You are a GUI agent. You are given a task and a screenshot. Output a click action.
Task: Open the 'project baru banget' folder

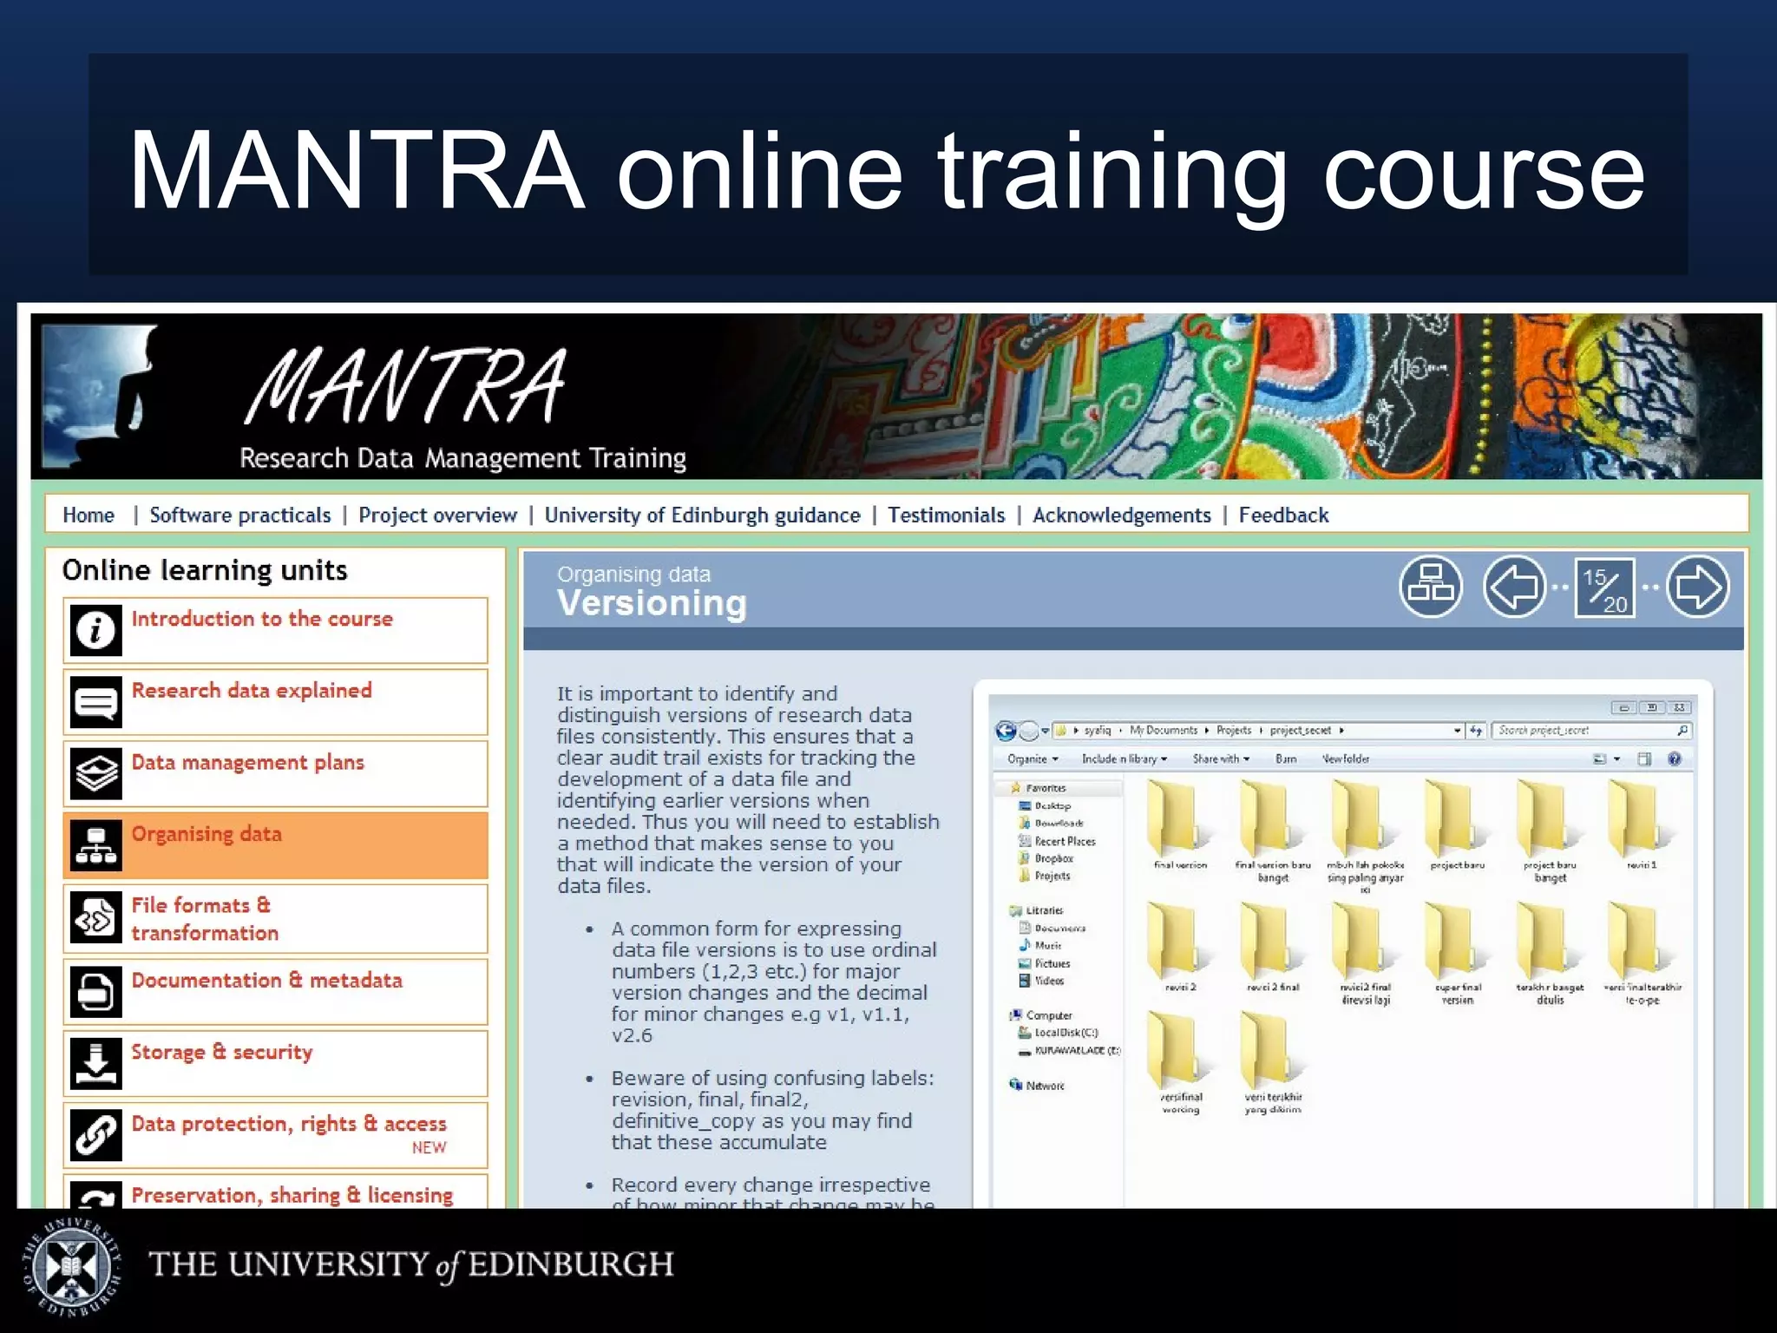pyautogui.click(x=1550, y=831)
